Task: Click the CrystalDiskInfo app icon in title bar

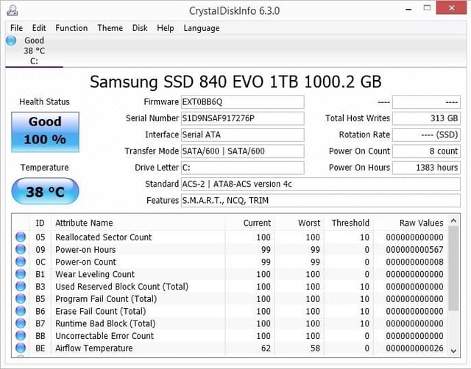Action: click(x=13, y=10)
